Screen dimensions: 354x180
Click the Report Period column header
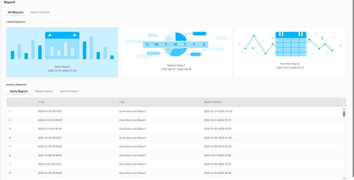tap(213, 102)
